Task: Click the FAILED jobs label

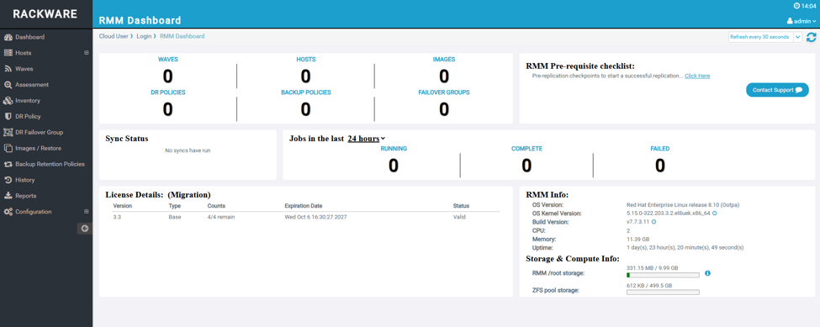Action: (660, 149)
